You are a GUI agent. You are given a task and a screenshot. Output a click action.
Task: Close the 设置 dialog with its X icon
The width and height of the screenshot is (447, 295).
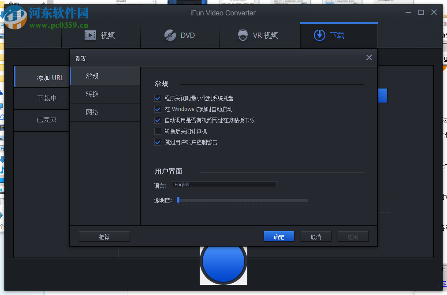coord(369,58)
